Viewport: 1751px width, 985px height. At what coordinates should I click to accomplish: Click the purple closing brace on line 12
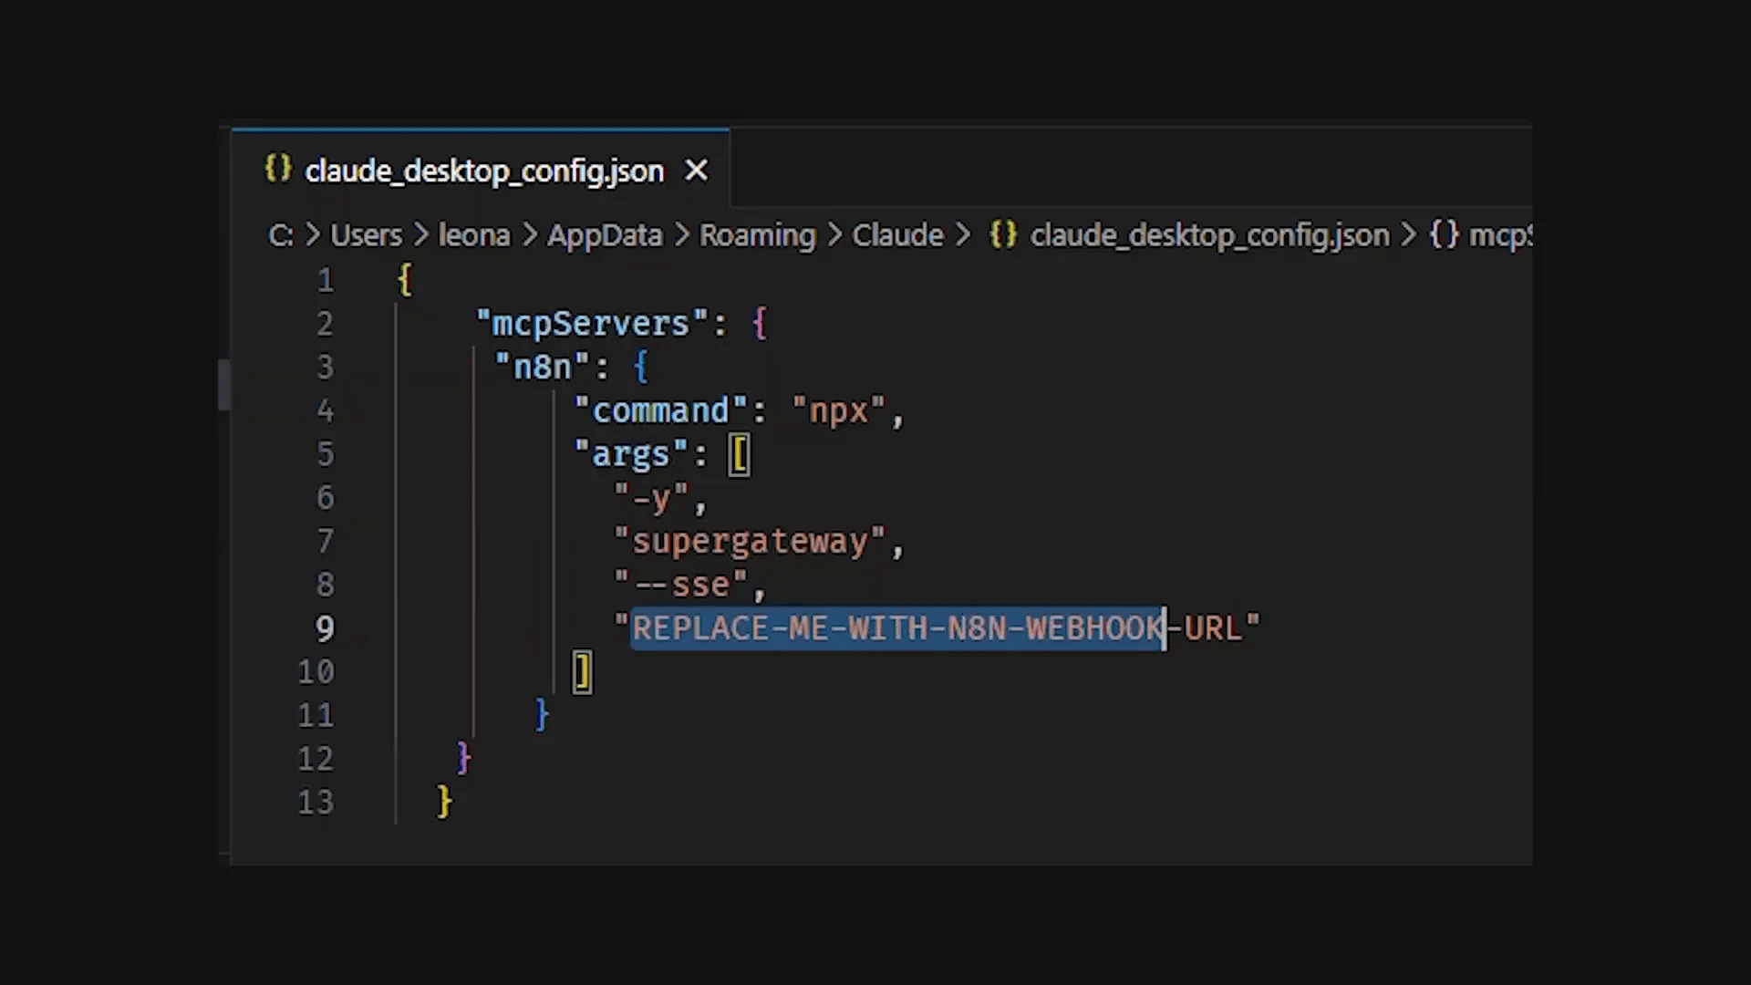coord(463,758)
